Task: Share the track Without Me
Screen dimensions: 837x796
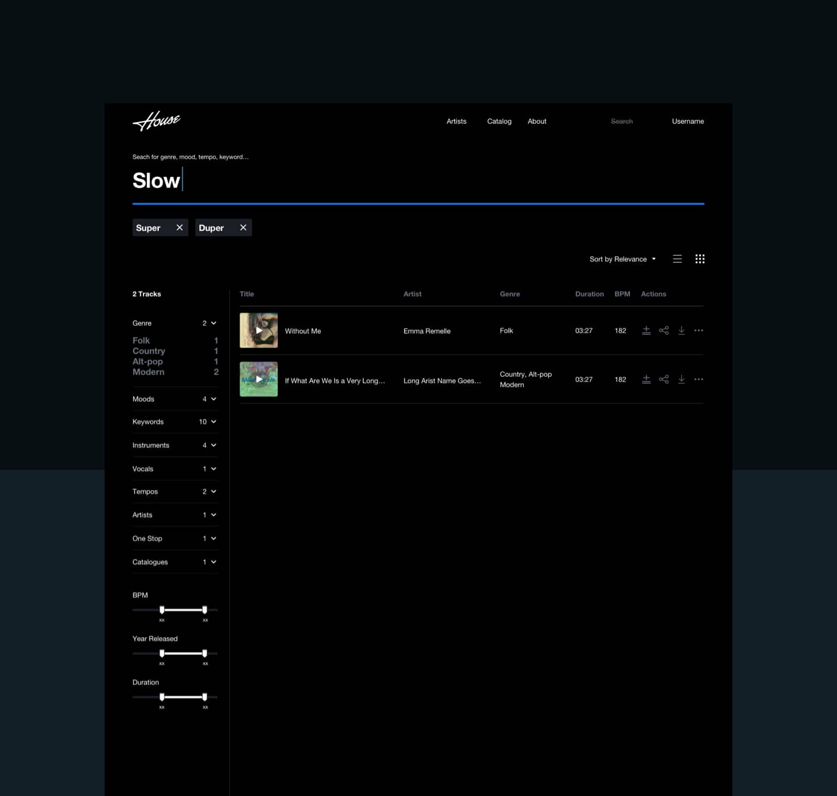Action: (x=664, y=330)
